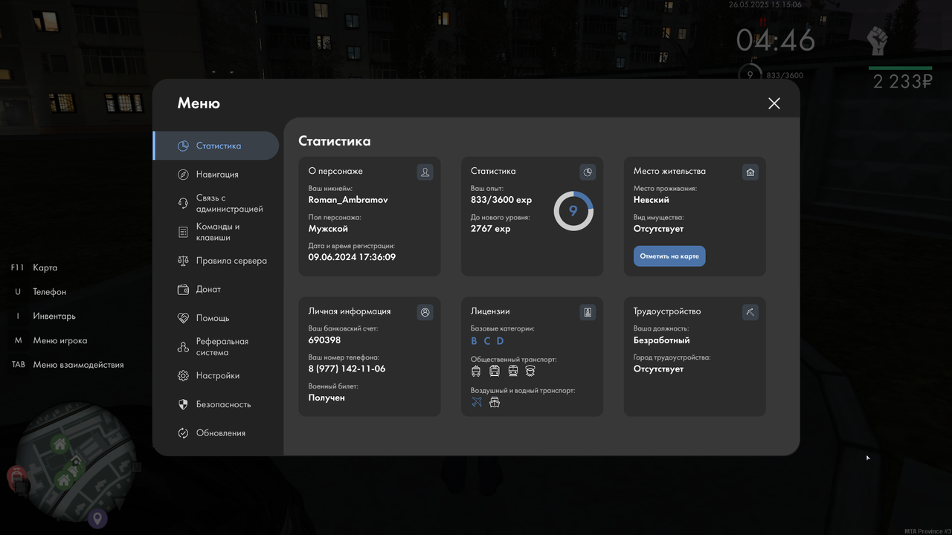Open Связь с администрацией section
This screenshot has width=952, height=535.
tap(216, 204)
